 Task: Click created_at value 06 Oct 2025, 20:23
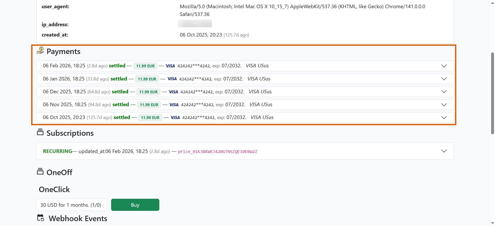click(201, 35)
